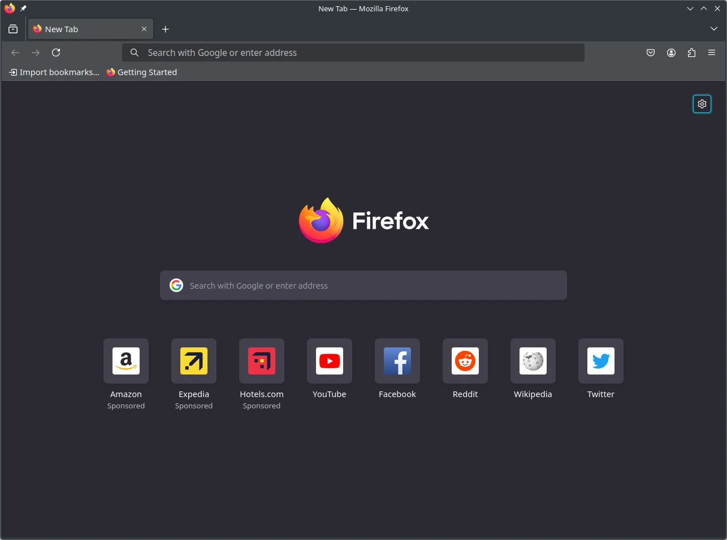Expand the list all tabs chevron
727x540 pixels.
(x=714, y=29)
